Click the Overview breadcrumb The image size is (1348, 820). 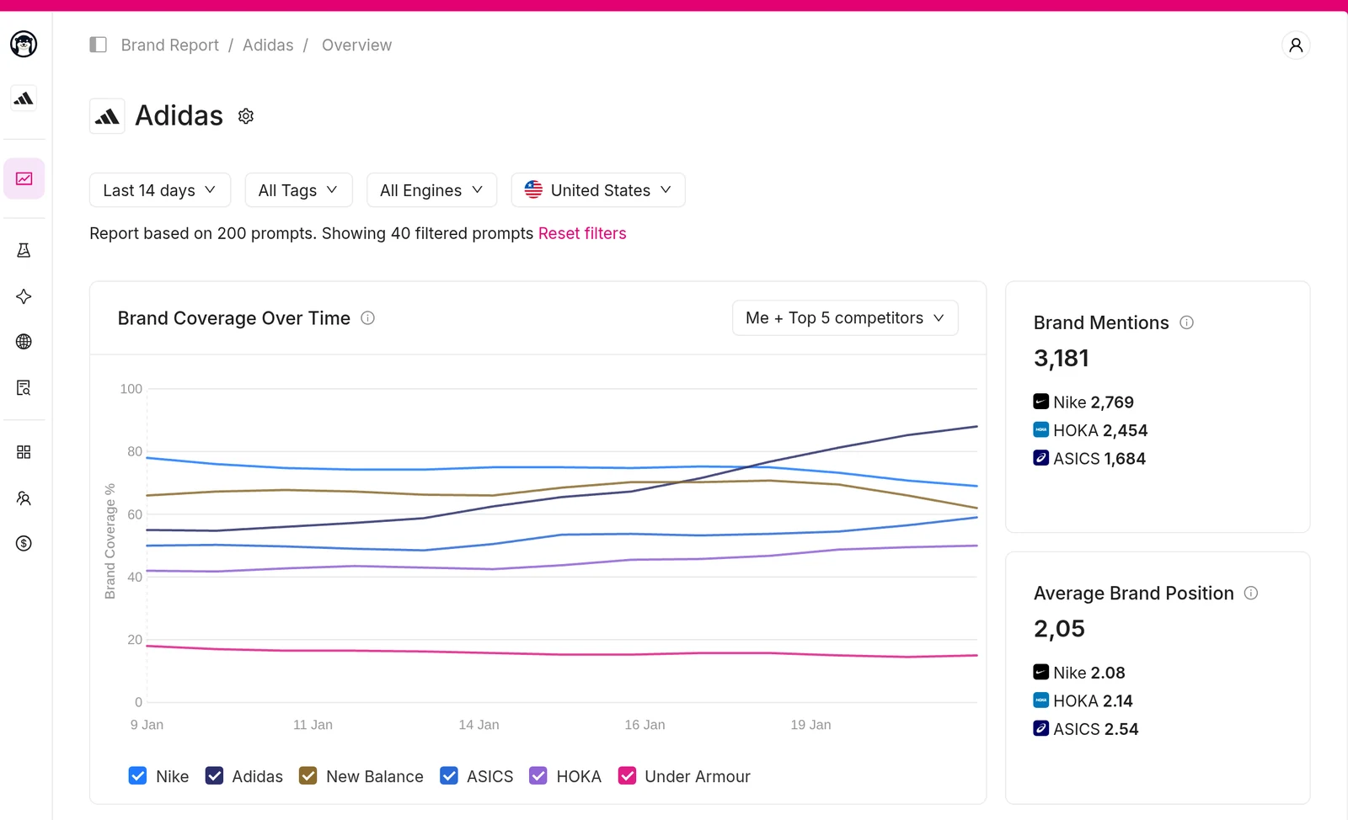(356, 45)
